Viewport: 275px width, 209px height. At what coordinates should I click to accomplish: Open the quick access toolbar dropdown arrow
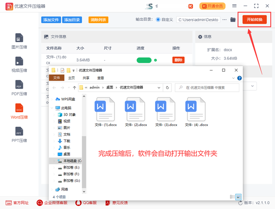[x=73, y=71]
